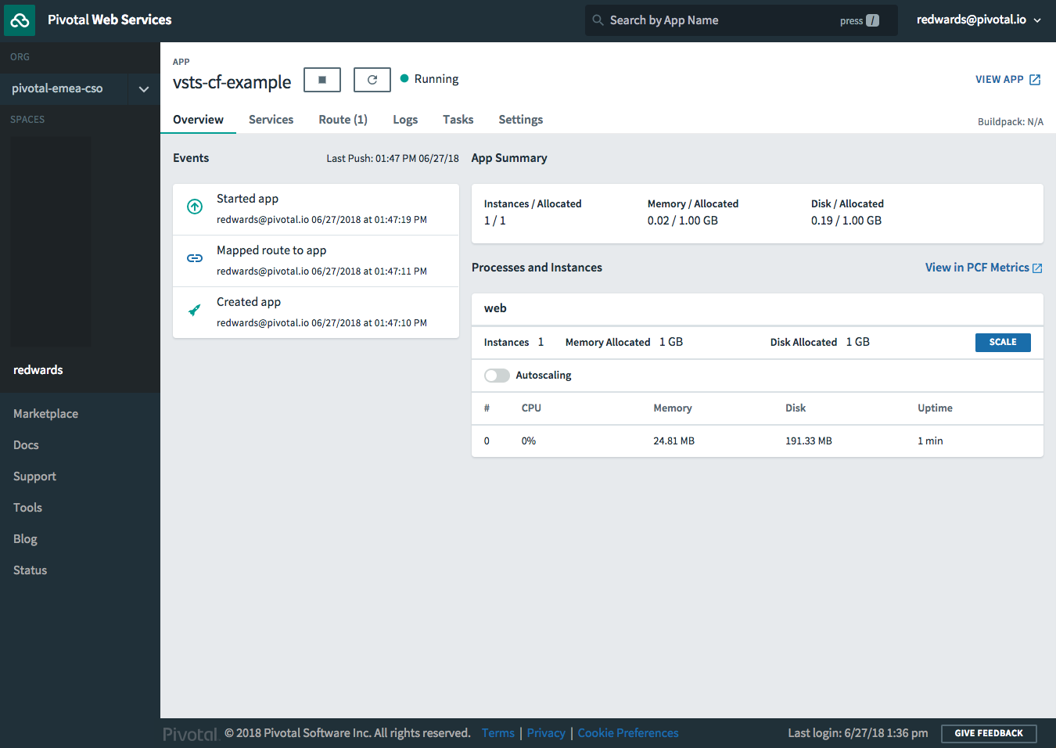
Task: Click the 0.19 / 1.00 GB disk summary
Action: tap(846, 221)
